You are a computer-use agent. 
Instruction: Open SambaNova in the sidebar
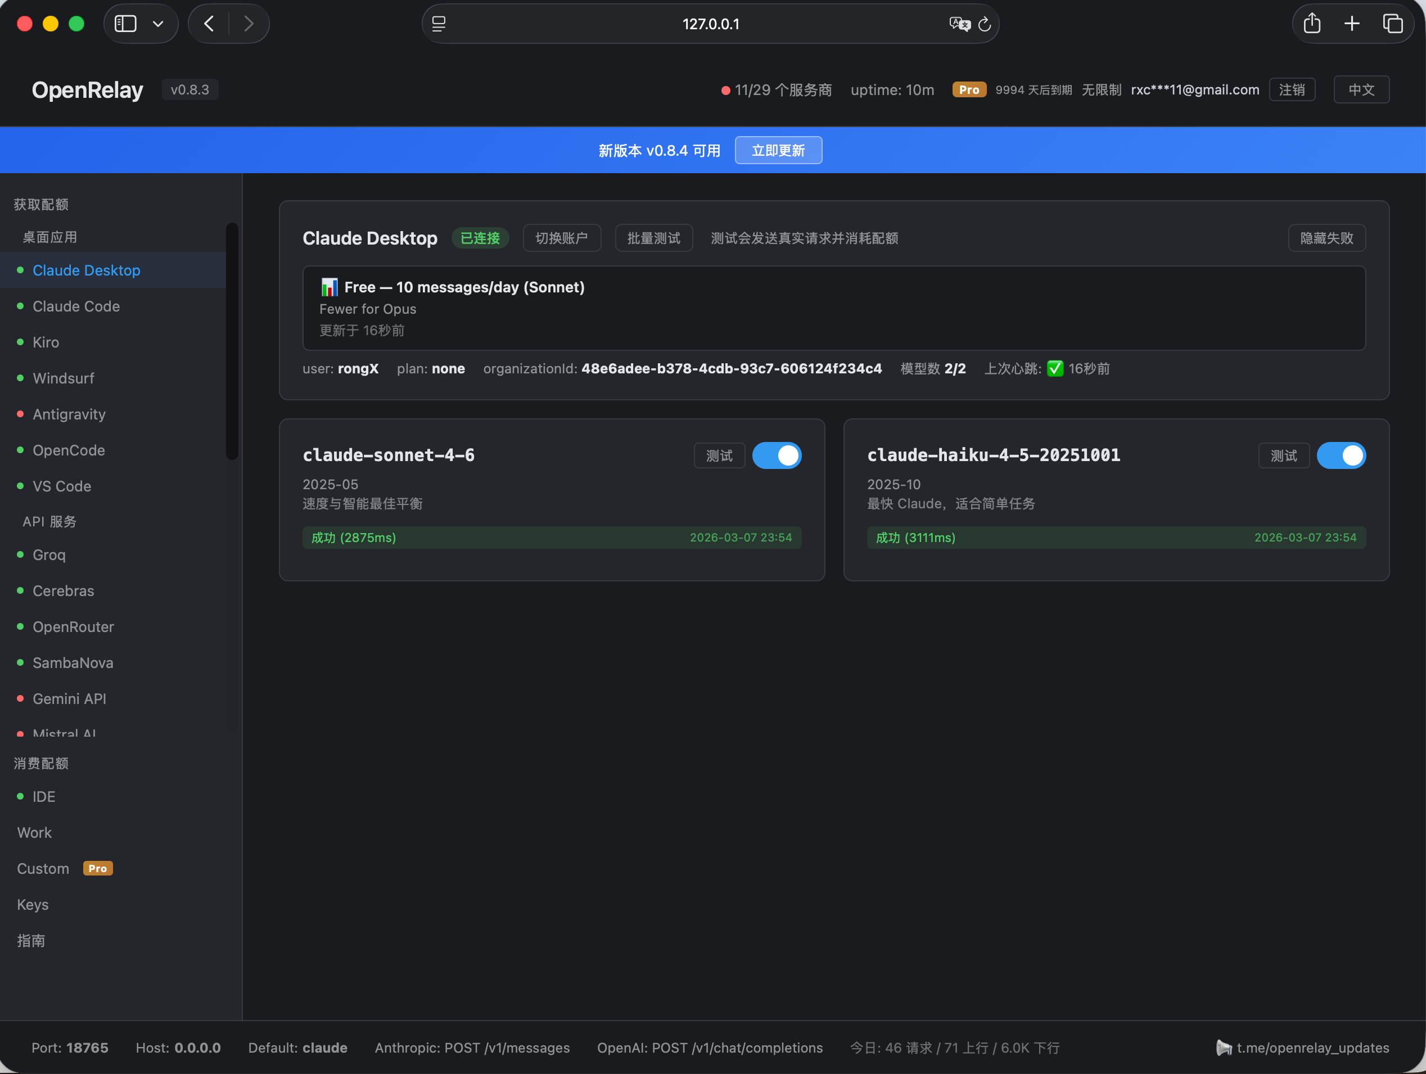point(113,664)
